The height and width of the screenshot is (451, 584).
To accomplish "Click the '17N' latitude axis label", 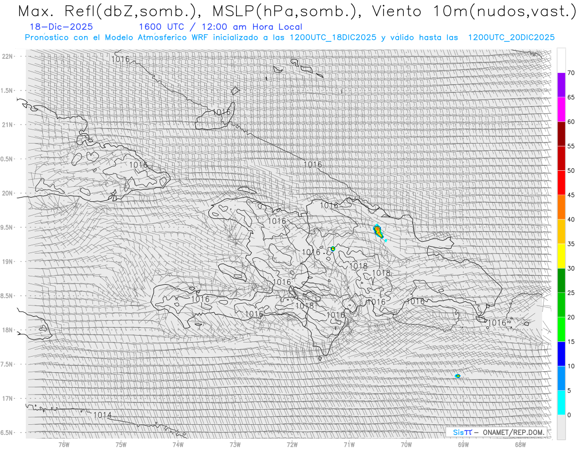I will [x=8, y=398].
